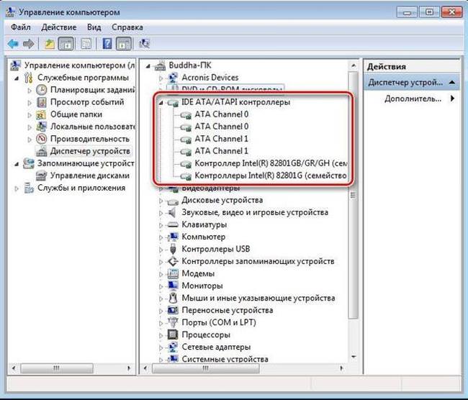Toggle the show/hide console tree icon
Screen dimensions: 468x400
(66, 44)
